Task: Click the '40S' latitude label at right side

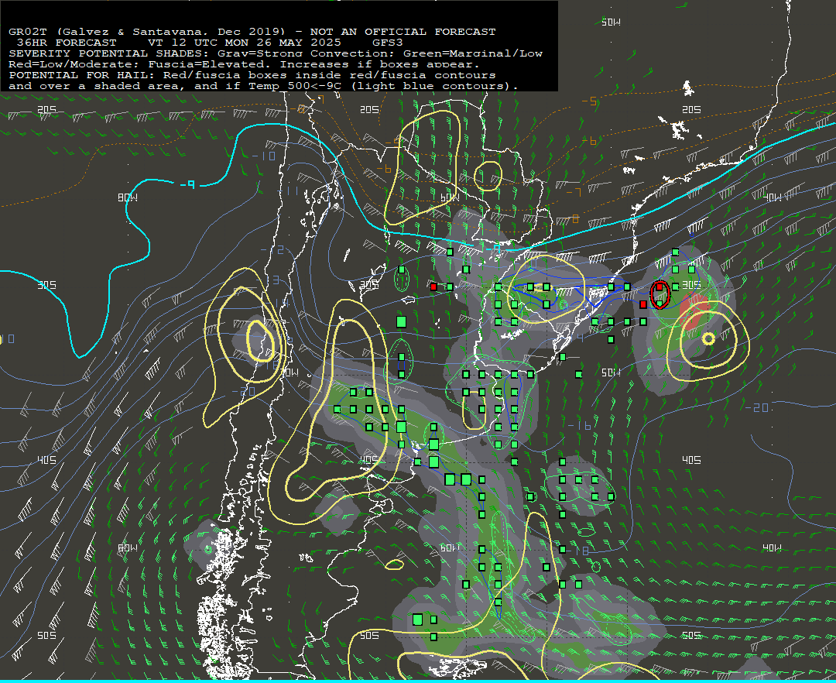Action: coord(691,460)
